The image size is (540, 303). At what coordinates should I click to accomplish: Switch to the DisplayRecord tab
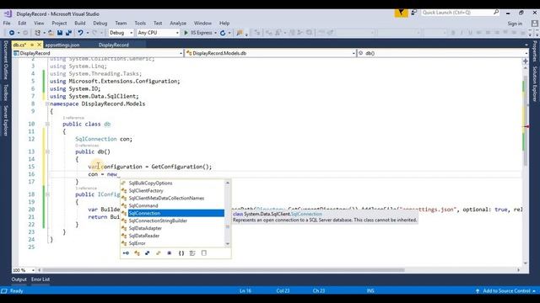click(x=114, y=45)
